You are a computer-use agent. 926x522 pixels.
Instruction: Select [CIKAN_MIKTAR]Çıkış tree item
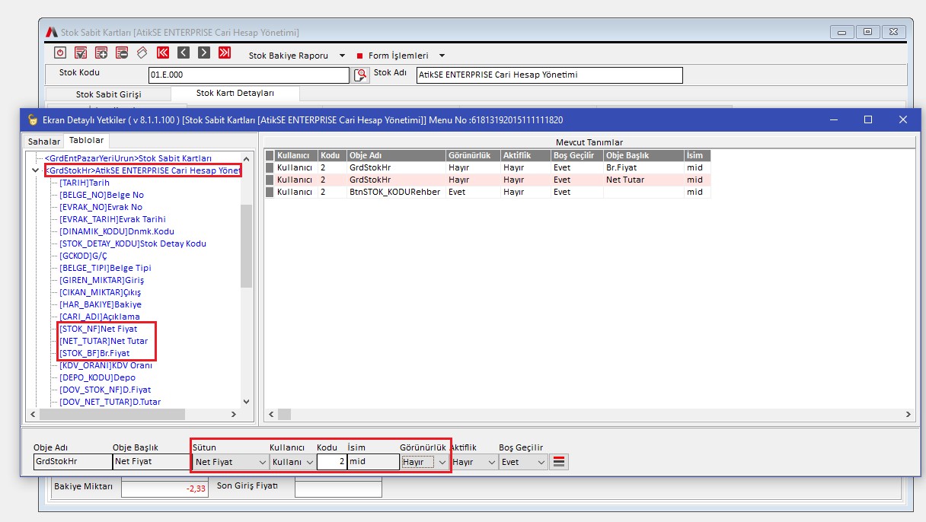(x=100, y=292)
